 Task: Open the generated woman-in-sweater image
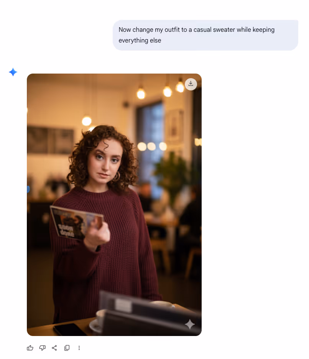point(114,205)
